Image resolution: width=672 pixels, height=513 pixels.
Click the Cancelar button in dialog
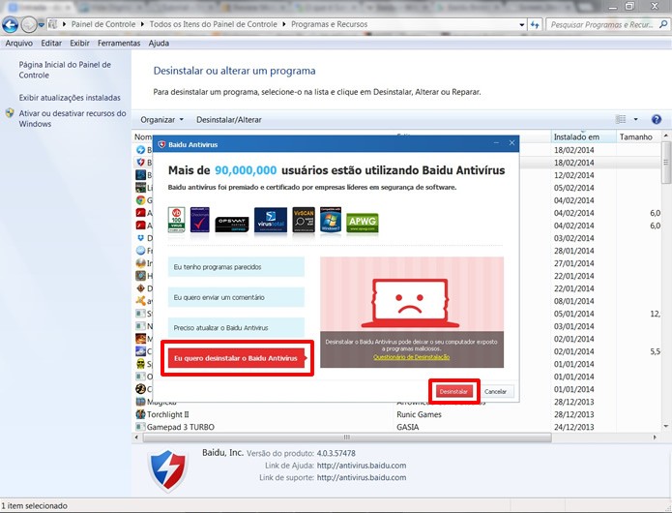point(495,391)
